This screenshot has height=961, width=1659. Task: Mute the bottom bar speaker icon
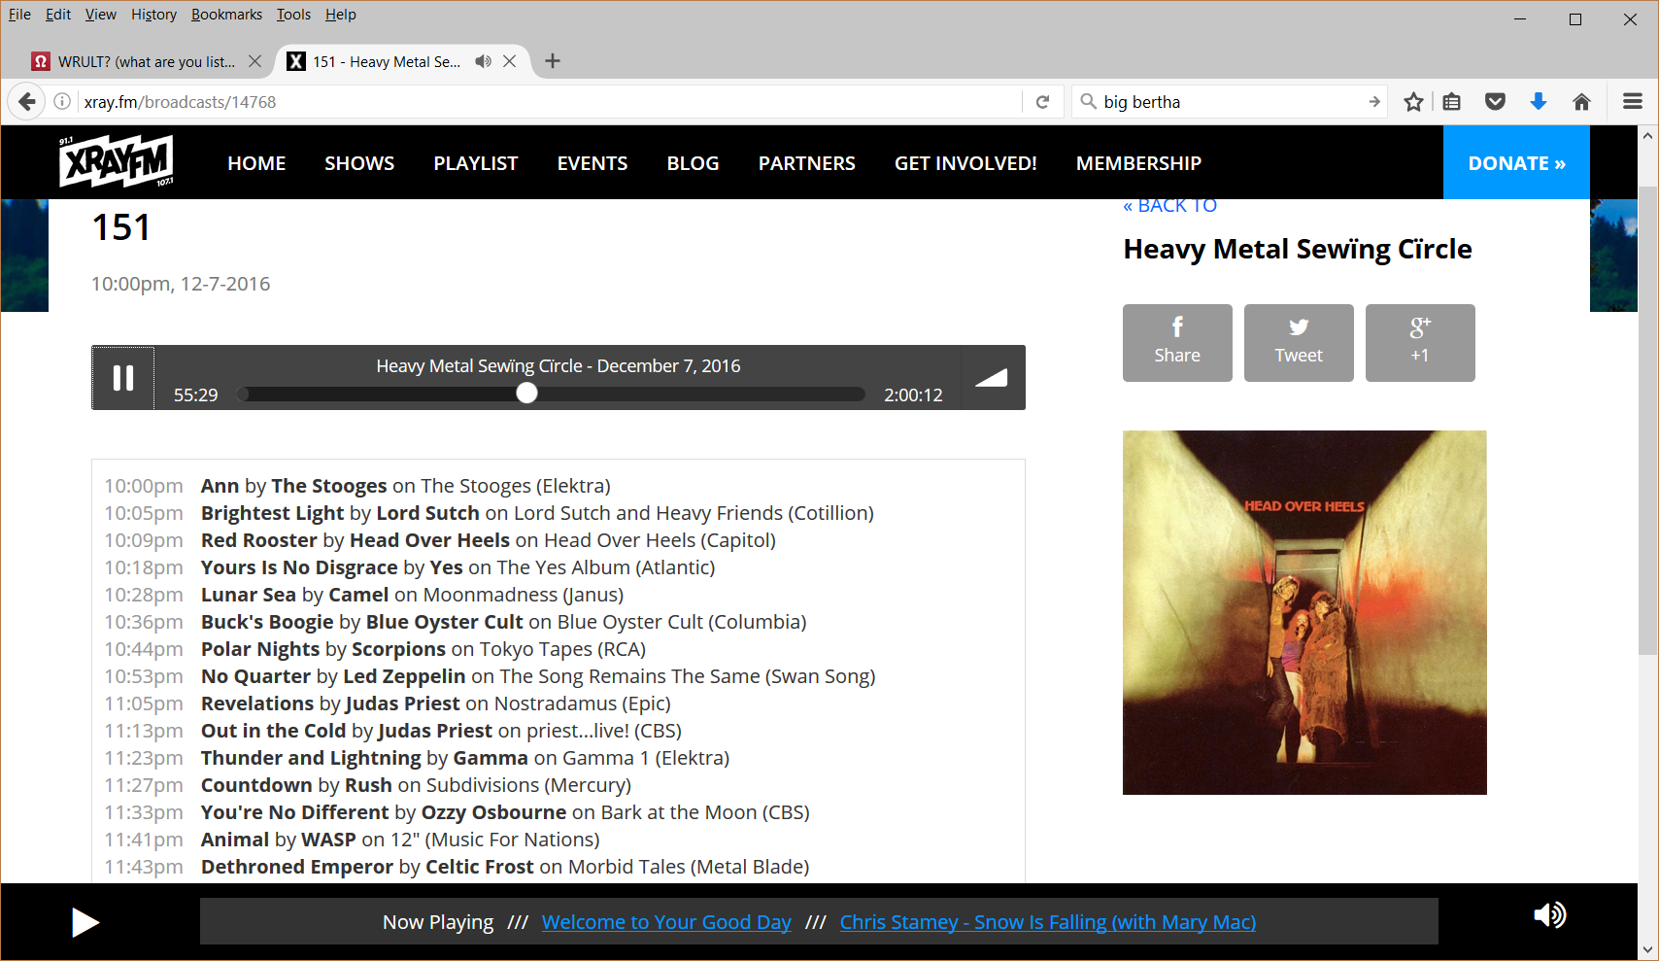click(1549, 915)
